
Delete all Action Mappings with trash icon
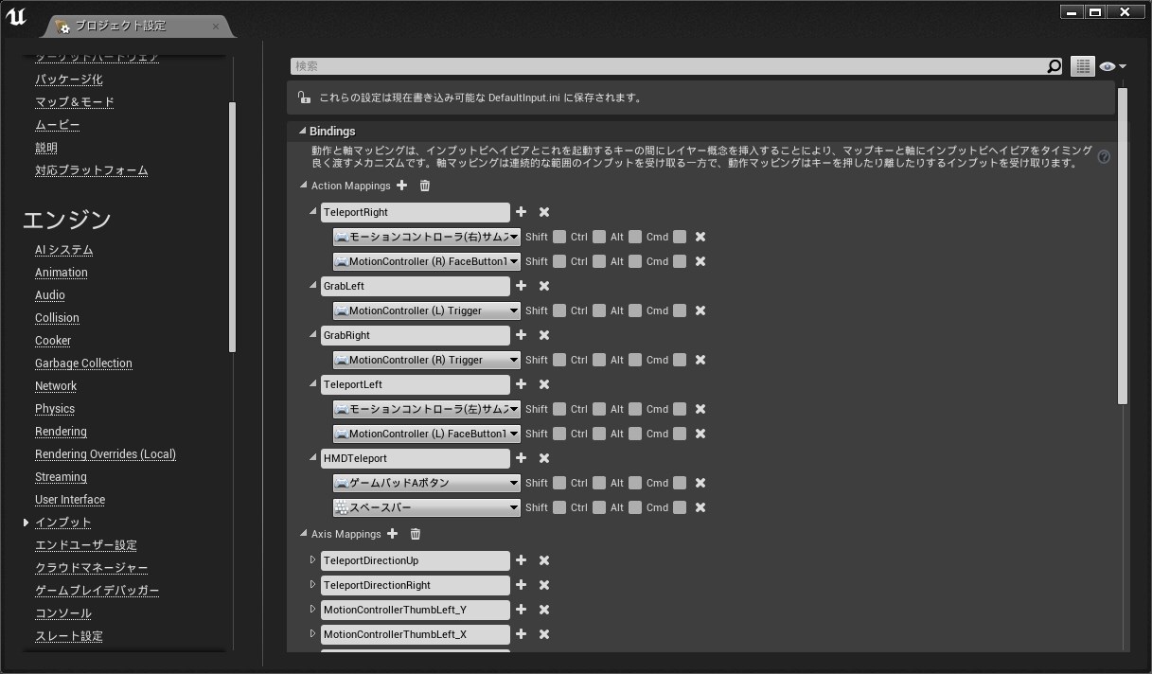pyautogui.click(x=424, y=186)
